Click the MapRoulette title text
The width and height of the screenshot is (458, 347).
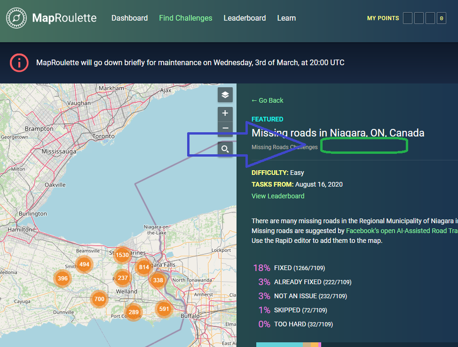click(x=64, y=18)
